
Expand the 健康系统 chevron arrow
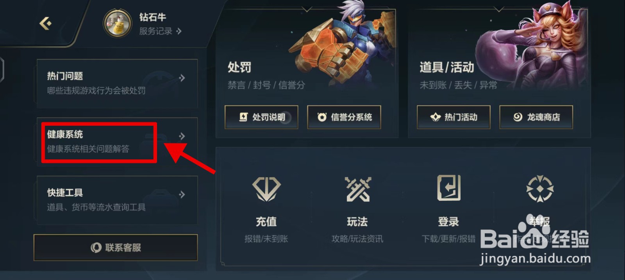click(182, 136)
